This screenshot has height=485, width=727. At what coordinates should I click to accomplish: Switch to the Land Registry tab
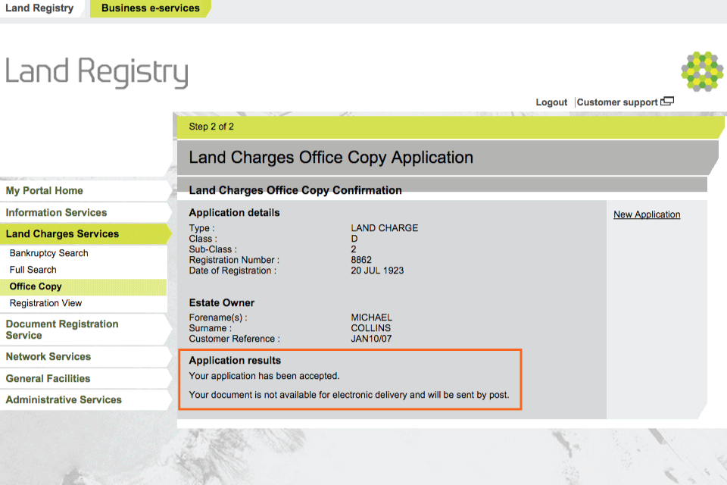[x=39, y=8]
